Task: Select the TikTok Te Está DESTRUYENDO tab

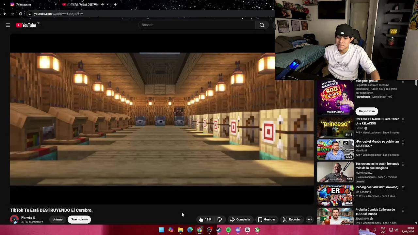Action: click(83, 5)
